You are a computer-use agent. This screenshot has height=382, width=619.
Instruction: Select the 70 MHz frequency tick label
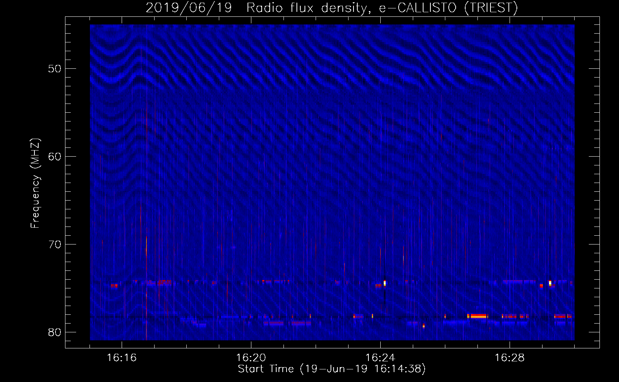point(55,244)
